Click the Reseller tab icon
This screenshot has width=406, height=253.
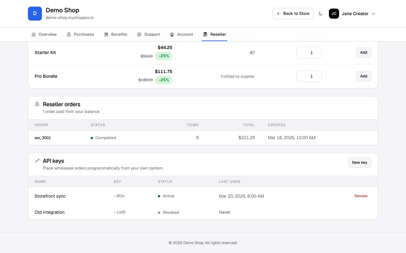pos(205,34)
